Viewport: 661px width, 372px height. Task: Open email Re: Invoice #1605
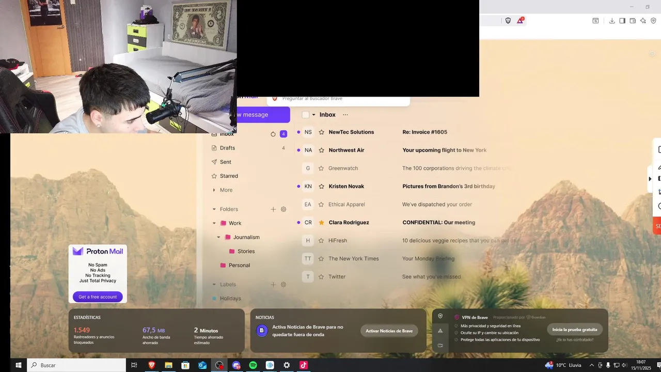tap(424, 132)
